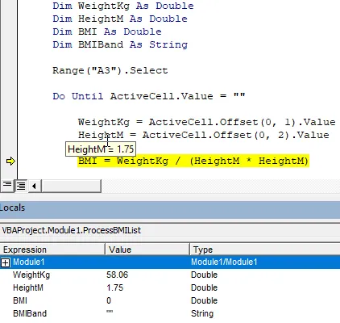Click the String type cell for BMIBand

pyautogui.click(x=202, y=313)
